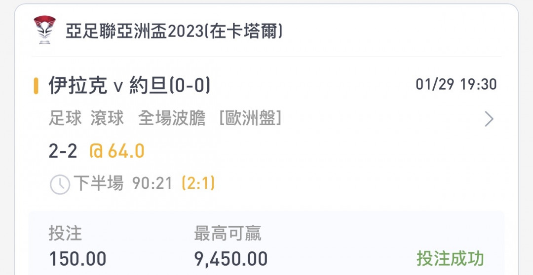This screenshot has height=275, width=533.
Task: Click the 全場波膽 market type label
Action: coord(172,119)
